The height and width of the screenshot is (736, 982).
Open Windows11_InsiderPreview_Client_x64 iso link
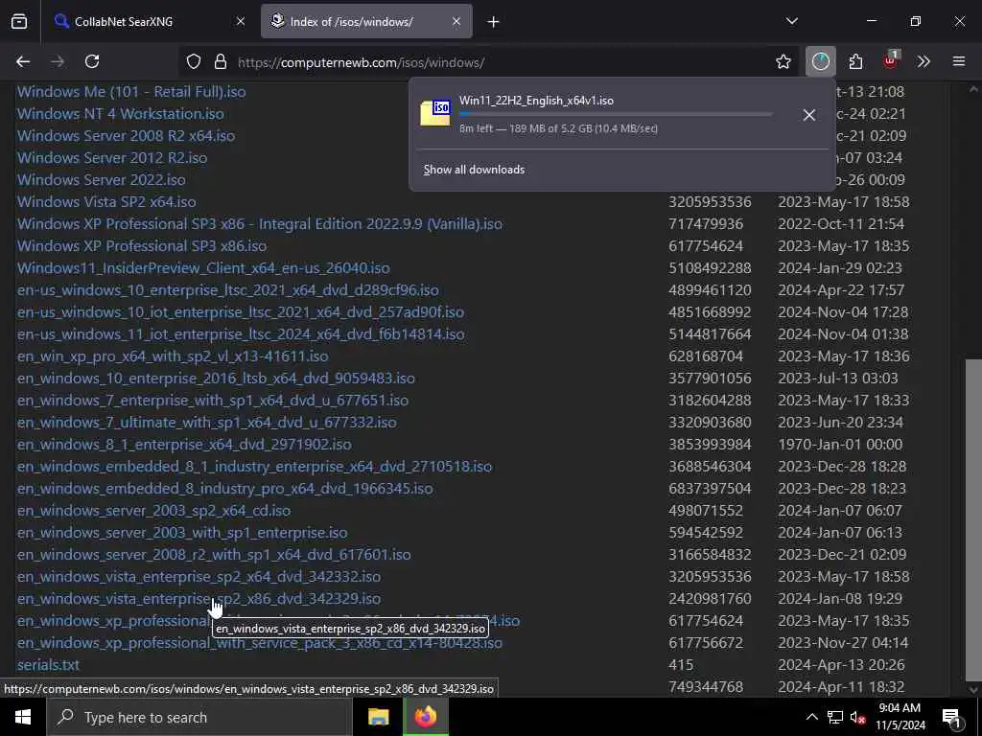[x=203, y=268]
